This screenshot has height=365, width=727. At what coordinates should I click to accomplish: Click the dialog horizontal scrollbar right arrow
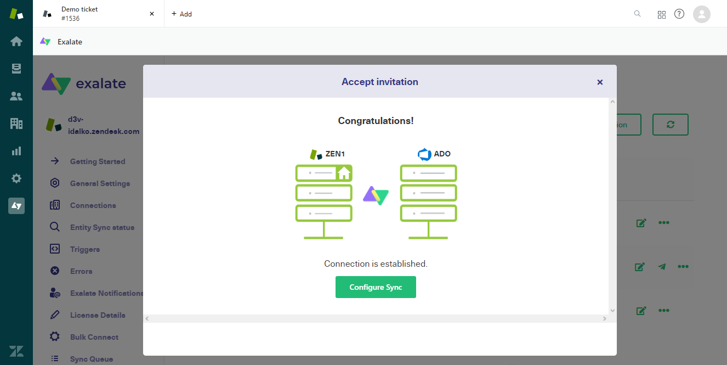tap(605, 318)
